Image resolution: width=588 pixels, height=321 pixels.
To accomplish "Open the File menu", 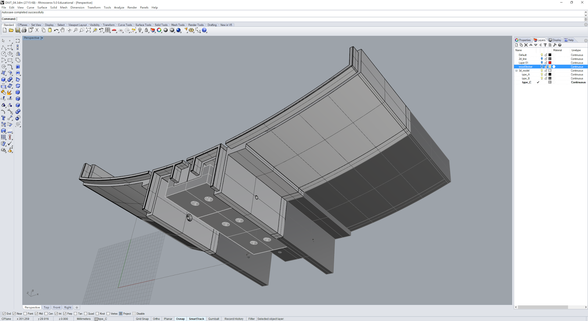I will point(4,7).
